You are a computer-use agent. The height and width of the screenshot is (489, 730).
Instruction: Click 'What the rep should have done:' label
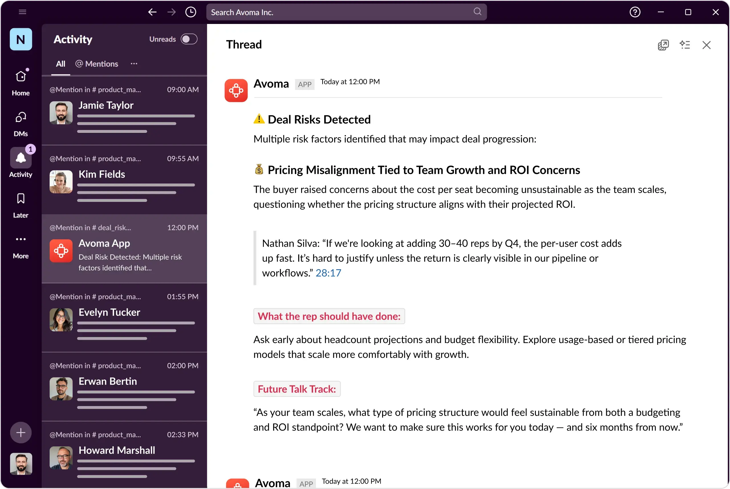329,316
